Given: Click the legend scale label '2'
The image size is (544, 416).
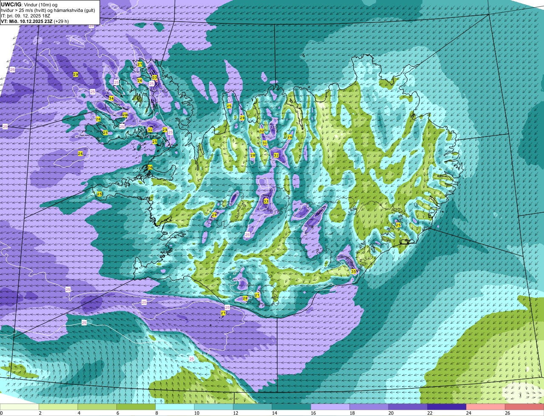Looking at the screenshot, I should click(x=40, y=413).
